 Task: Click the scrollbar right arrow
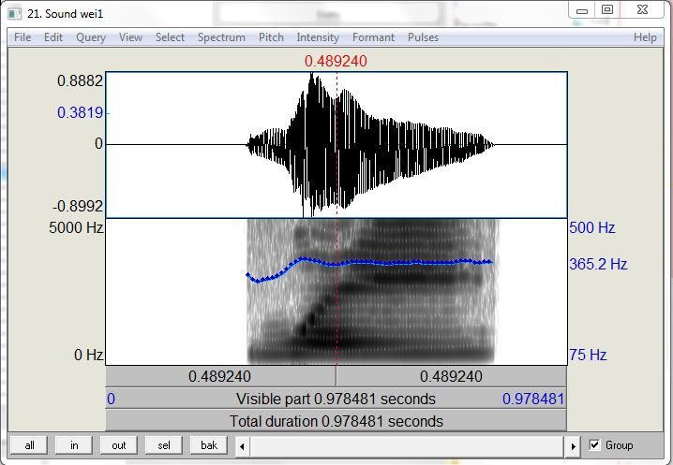click(x=573, y=446)
